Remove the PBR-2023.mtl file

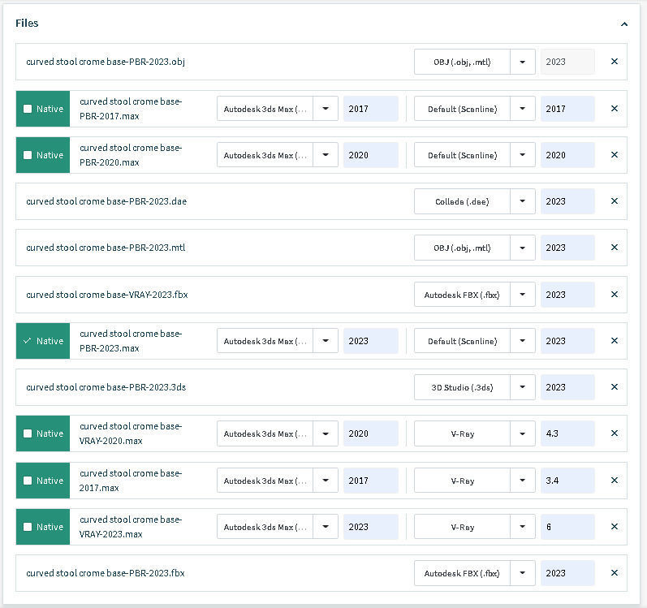(x=614, y=248)
